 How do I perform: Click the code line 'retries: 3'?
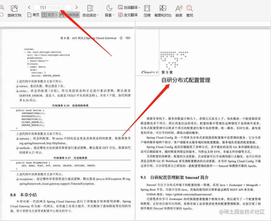pyautogui.click(x=39, y=73)
